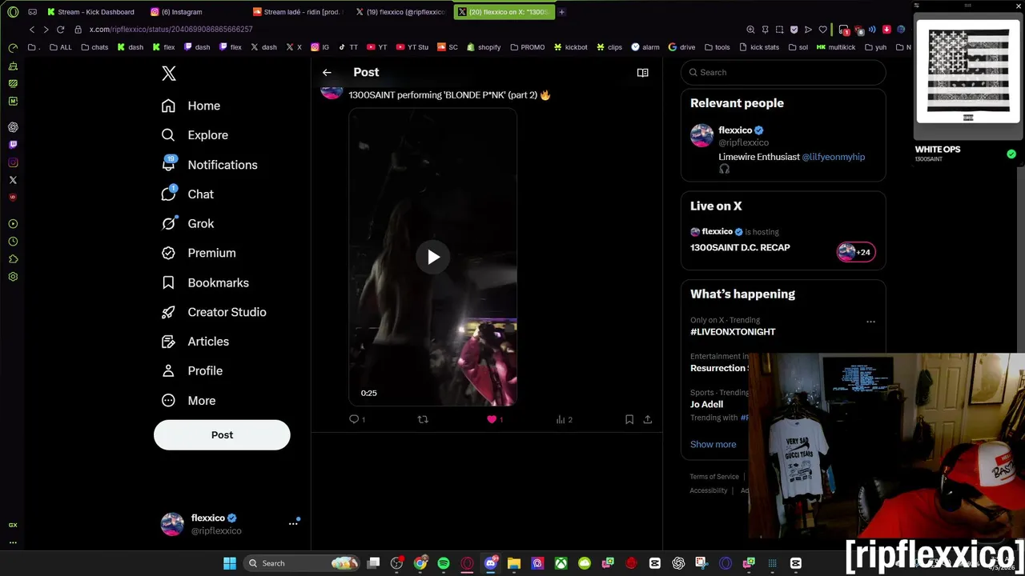Open the shopify bookmark
The width and height of the screenshot is (1025, 576).
click(484, 47)
